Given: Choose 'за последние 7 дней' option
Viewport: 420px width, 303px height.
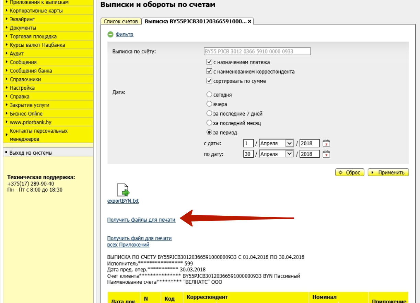Looking at the screenshot, I should 209,113.
